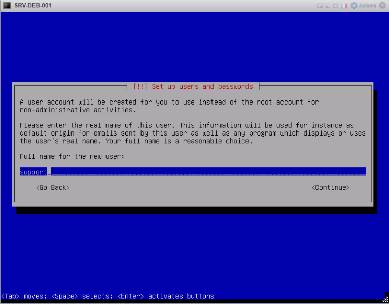Grab the resize grip at window corner
This screenshot has height=304, width=389.
tap(385, 300)
